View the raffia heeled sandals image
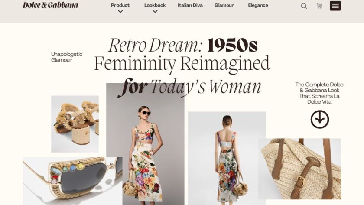 click(x=75, y=124)
